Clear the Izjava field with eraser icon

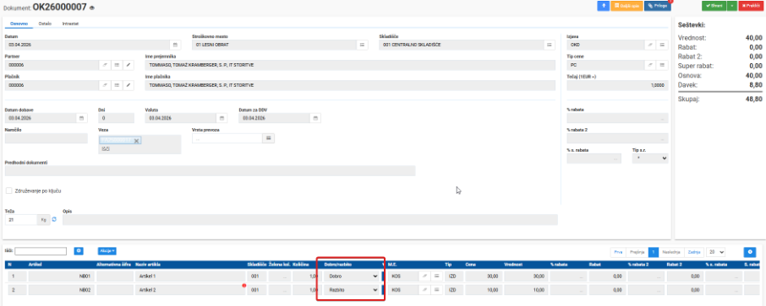tap(651, 45)
